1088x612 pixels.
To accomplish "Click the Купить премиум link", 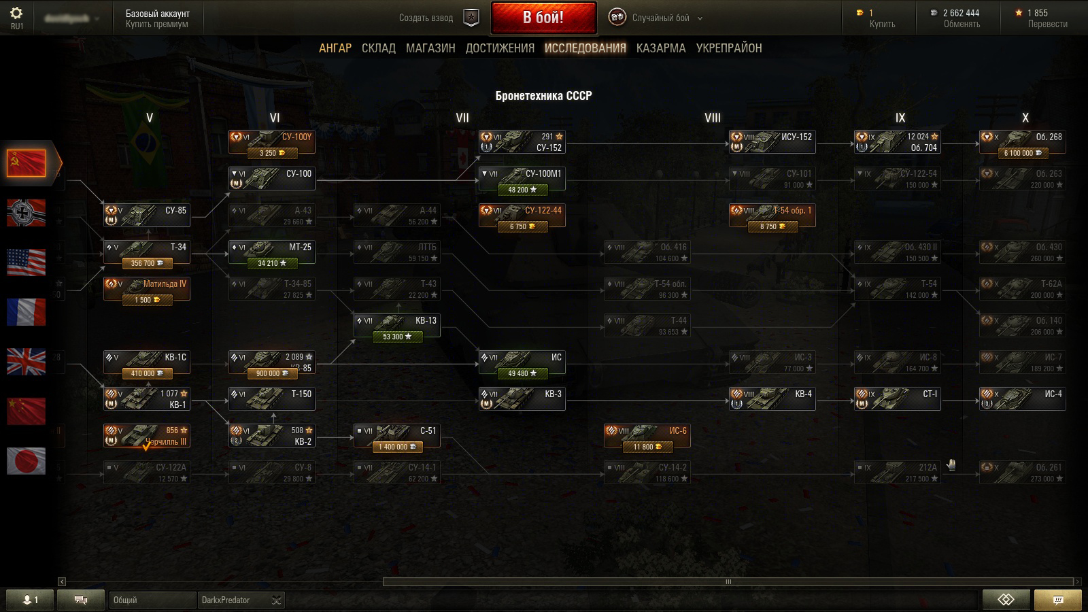I will click(x=156, y=24).
